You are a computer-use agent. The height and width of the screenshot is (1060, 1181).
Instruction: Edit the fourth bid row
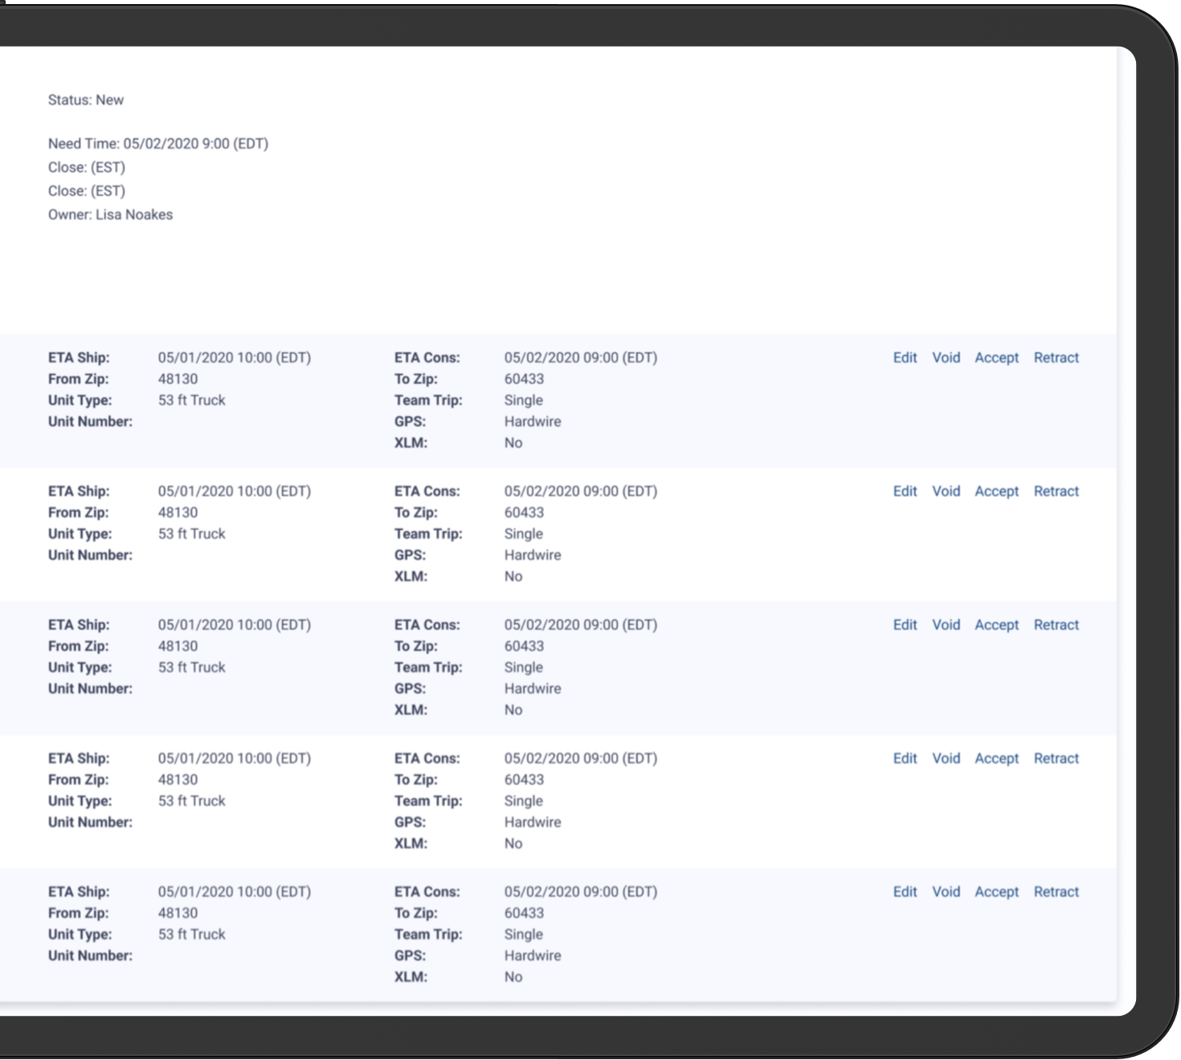coord(905,758)
